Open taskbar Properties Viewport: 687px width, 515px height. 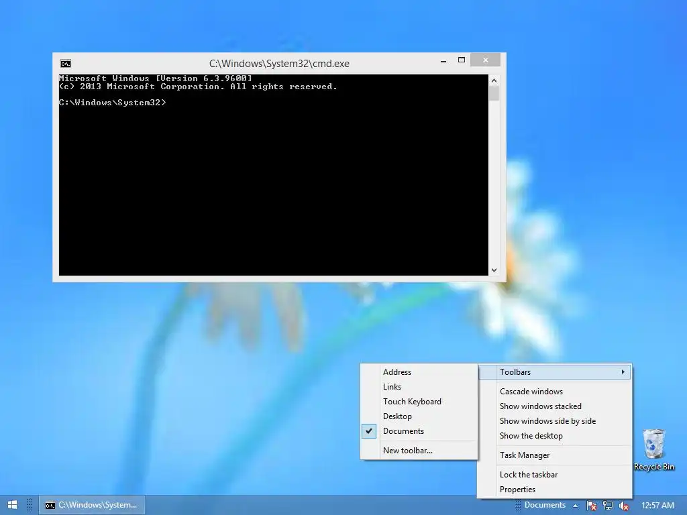[555, 489]
